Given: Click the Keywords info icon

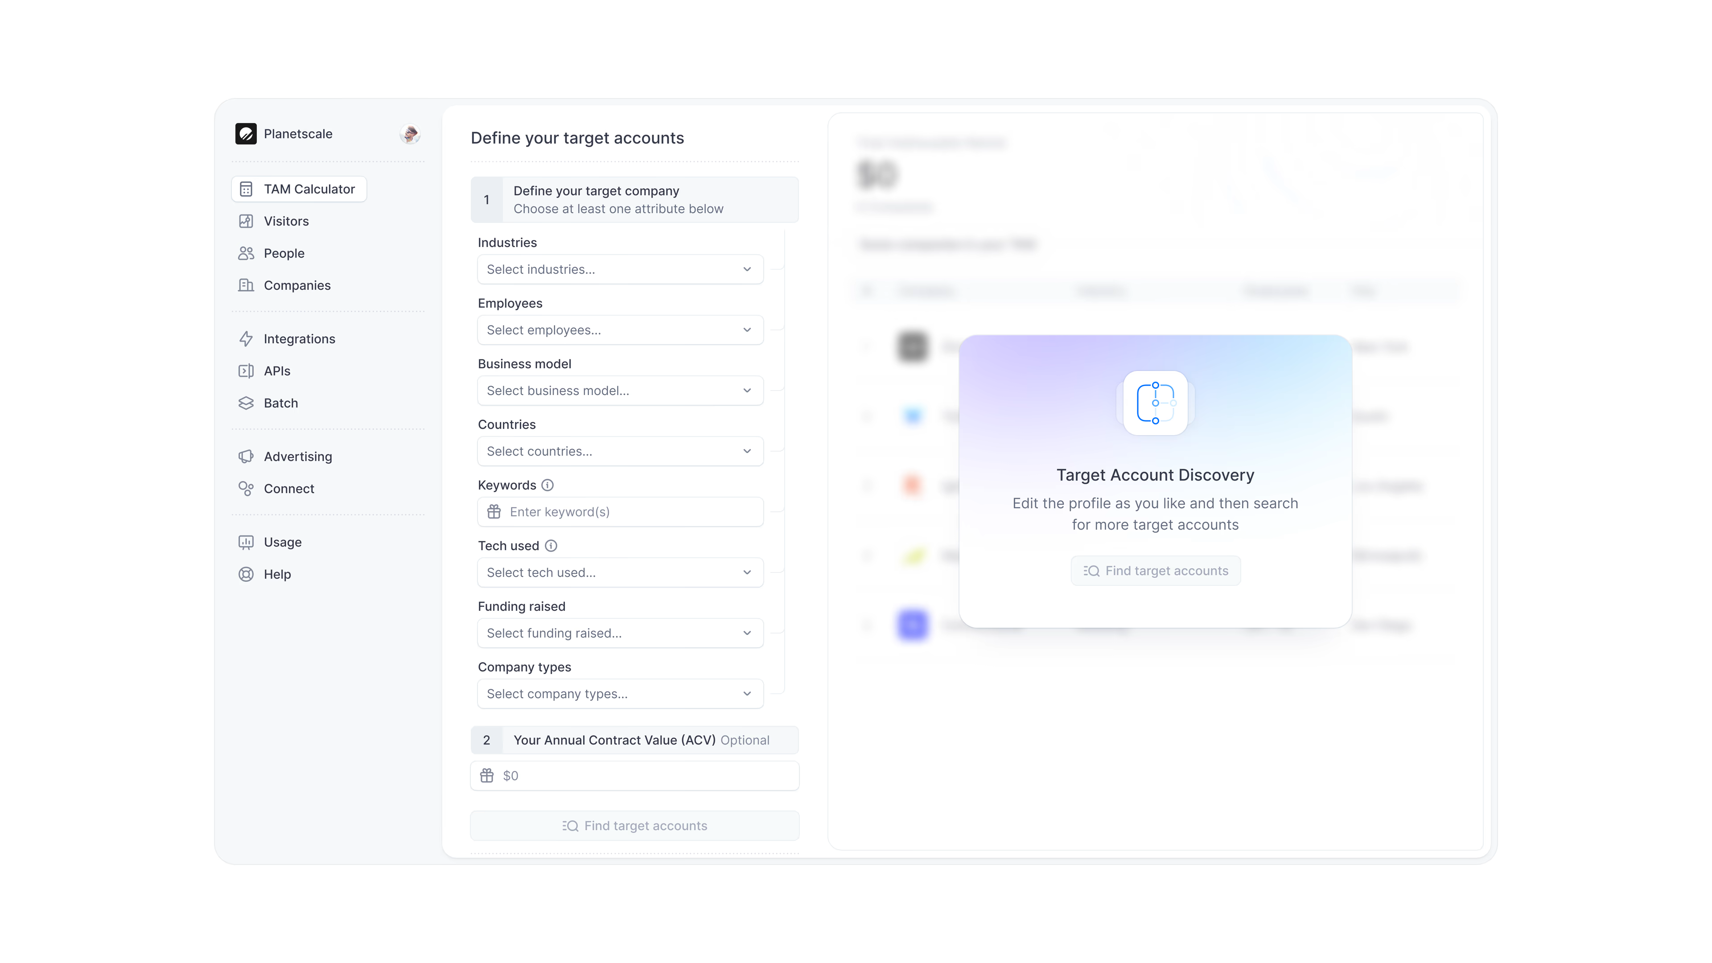Looking at the screenshot, I should click(547, 485).
